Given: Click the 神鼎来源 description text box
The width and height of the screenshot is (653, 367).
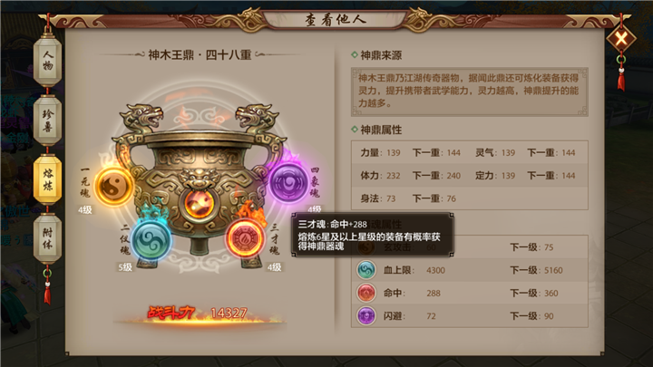Looking at the screenshot, I should (x=470, y=92).
